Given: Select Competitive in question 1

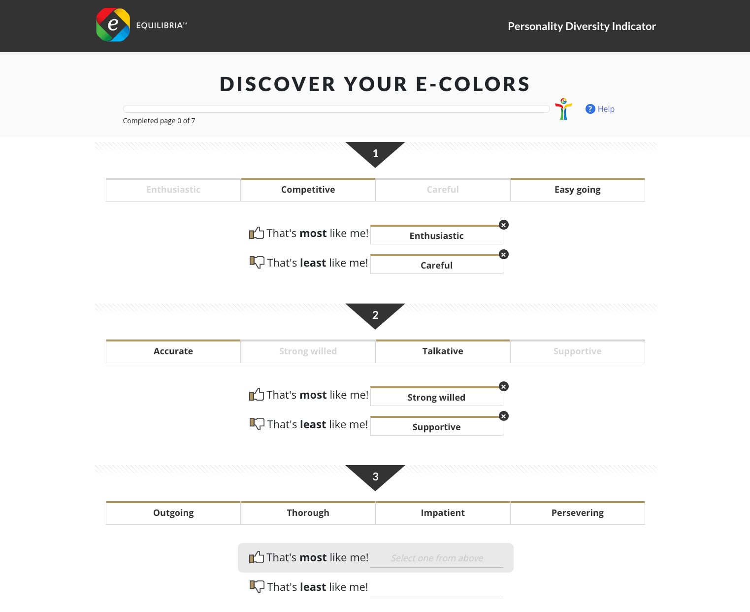Looking at the screenshot, I should click(x=308, y=190).
